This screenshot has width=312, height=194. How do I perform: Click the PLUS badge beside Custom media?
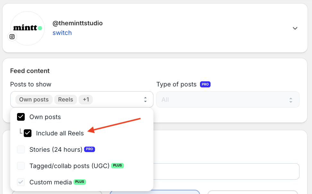(80, 182)
